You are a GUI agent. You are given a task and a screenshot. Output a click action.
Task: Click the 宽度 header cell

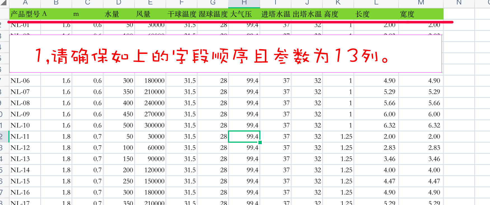pos(421,14)
